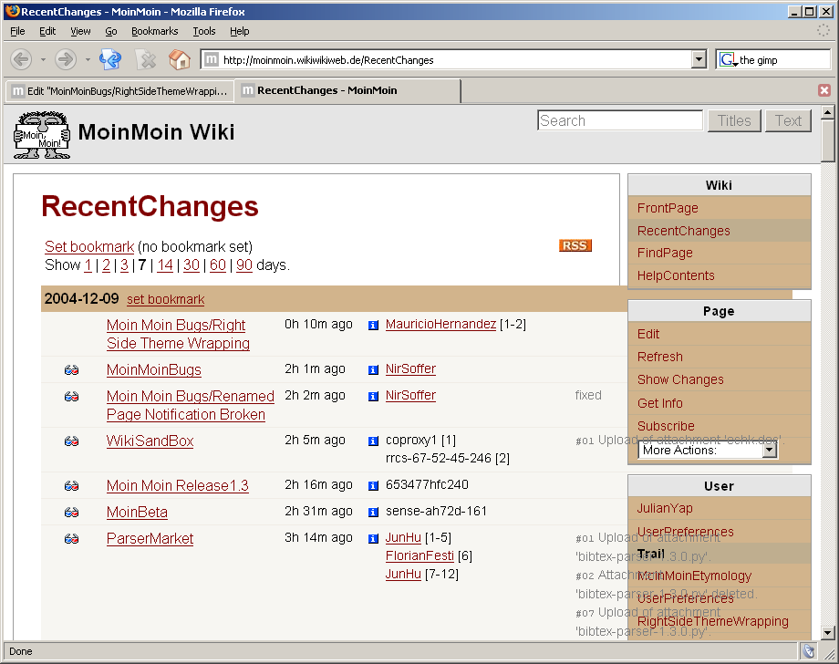The width and height of the screenshot is (839, 664).
Task: Reload the page with the Refresh icon
Action: (110, 59)
